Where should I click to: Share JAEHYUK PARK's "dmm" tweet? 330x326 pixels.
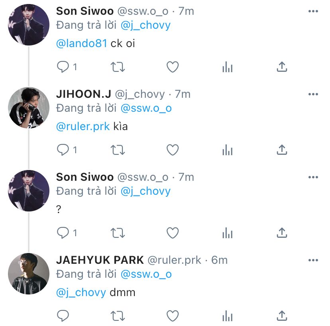pyautogui.click(x=282, y=316)
